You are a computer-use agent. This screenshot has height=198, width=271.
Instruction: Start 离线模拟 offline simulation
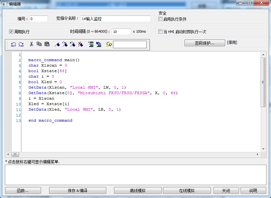point(138,191)
